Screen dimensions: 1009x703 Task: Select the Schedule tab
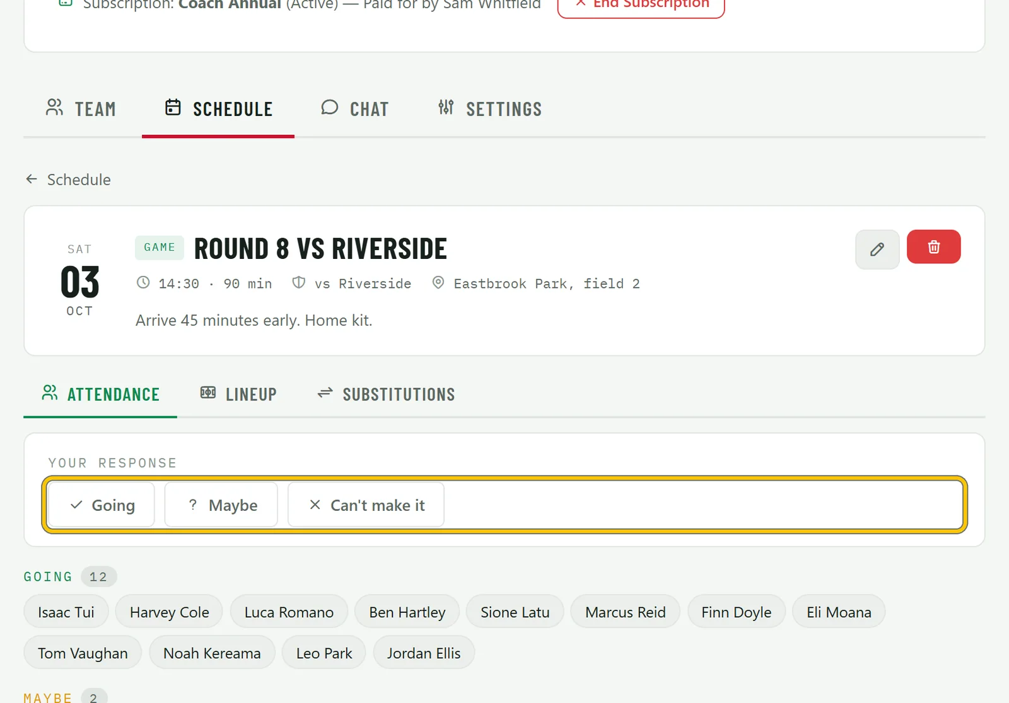[218, 109]
